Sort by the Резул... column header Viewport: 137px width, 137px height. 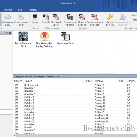132,81
